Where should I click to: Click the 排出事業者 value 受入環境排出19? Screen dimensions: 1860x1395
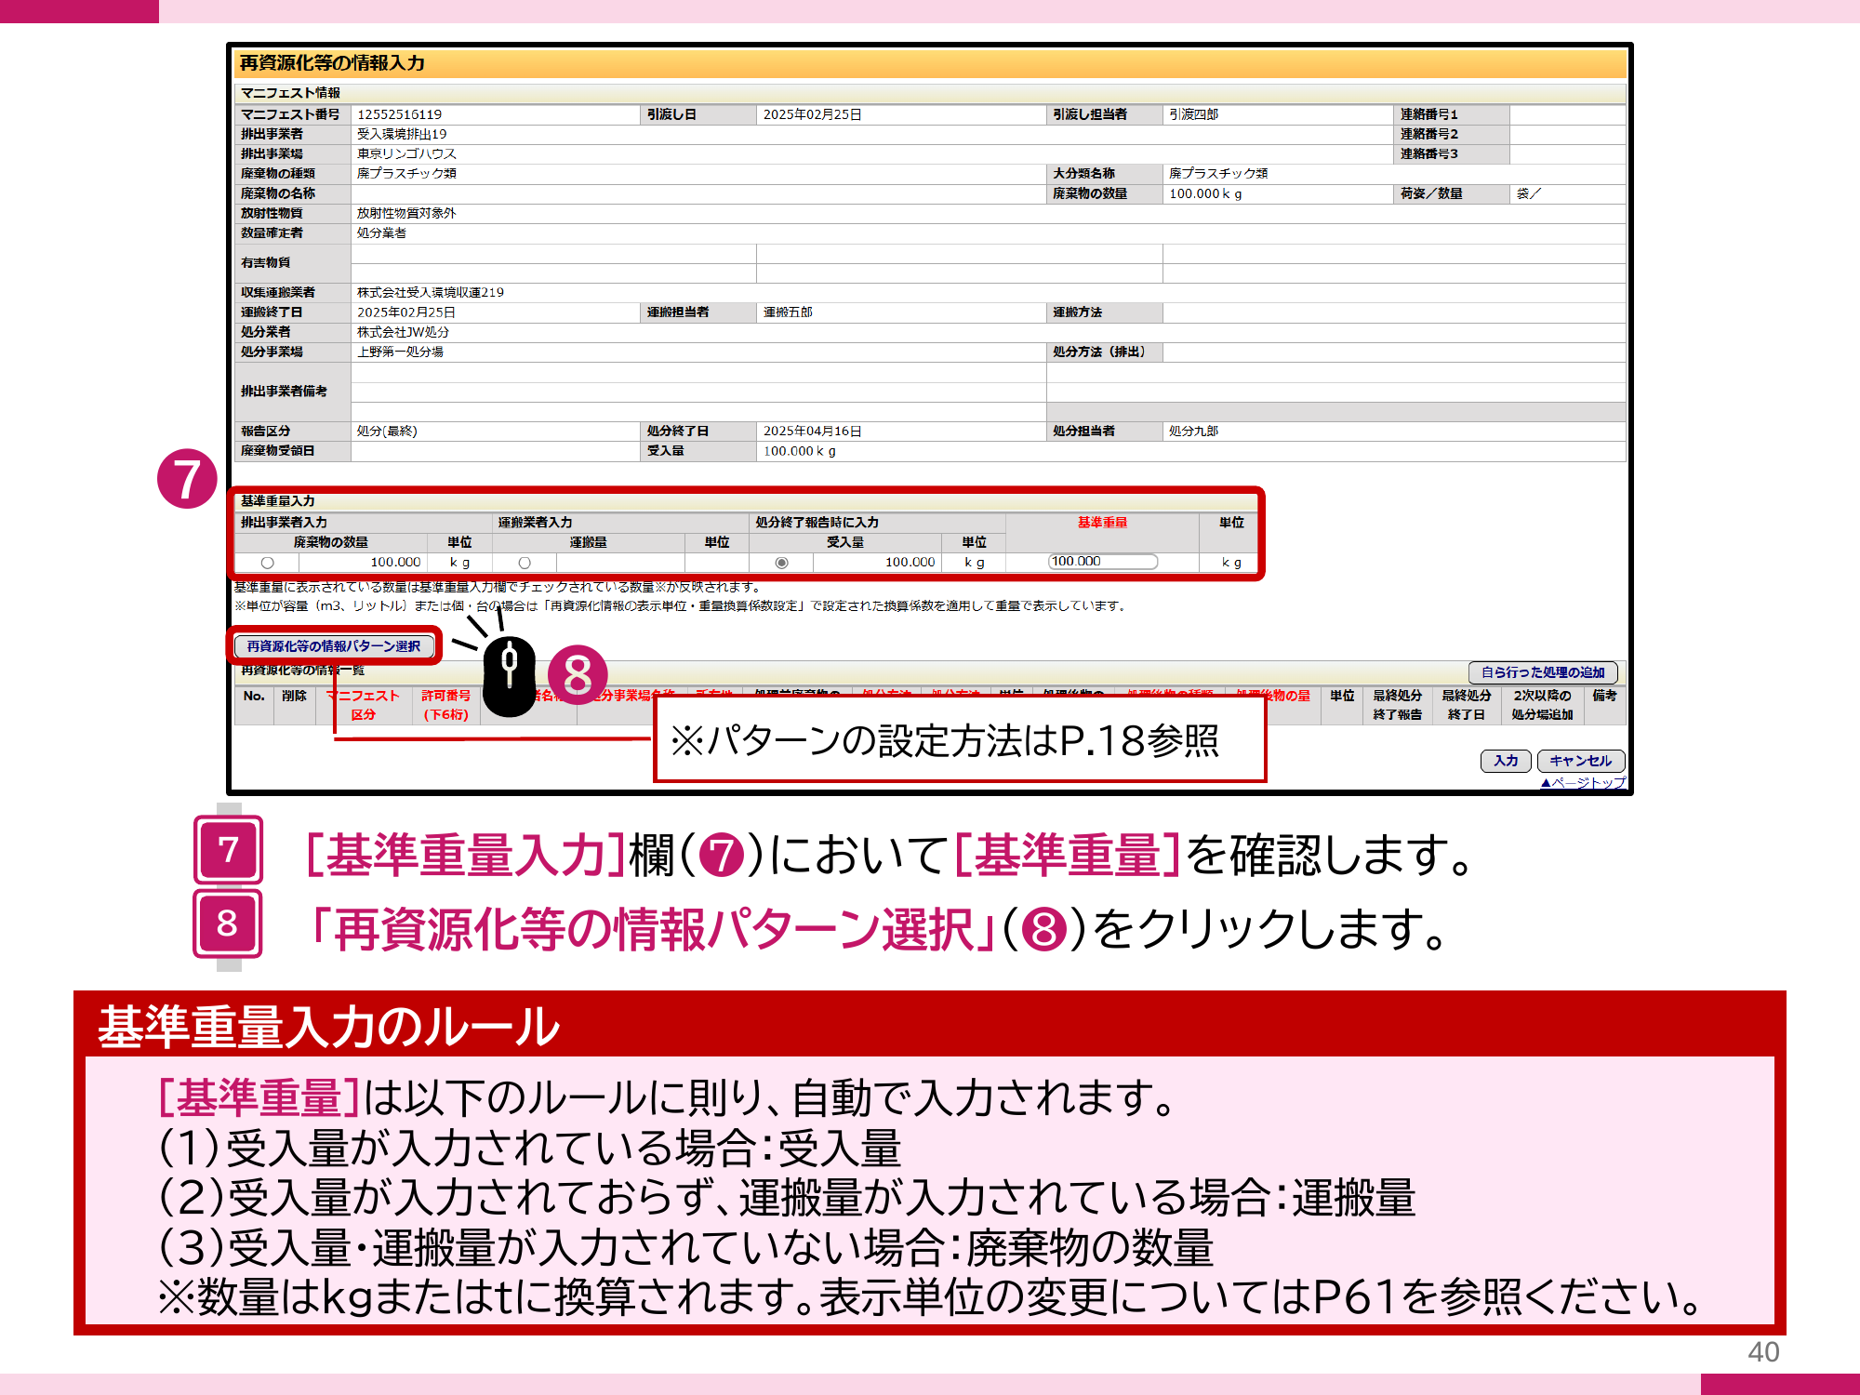(x=402, y=134)
